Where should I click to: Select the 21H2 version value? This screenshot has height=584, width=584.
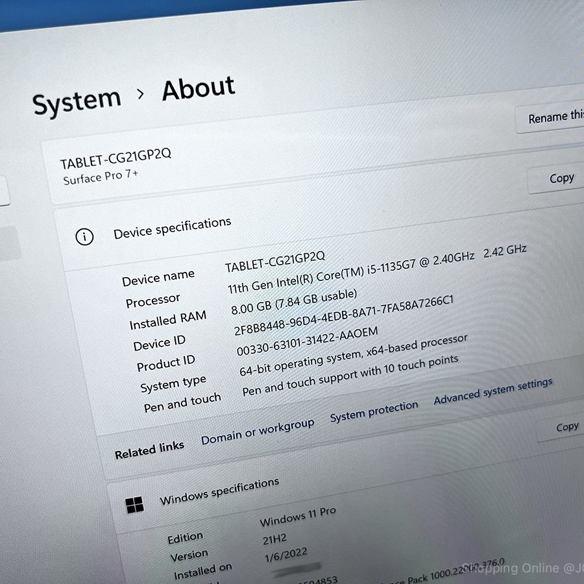point(274,539)
